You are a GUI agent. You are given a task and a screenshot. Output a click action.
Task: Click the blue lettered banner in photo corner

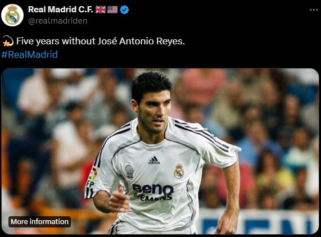[259, 222]
